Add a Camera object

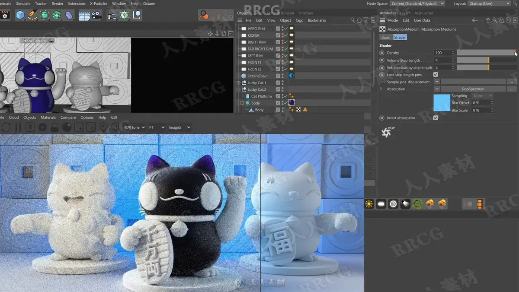pos(96,16)
